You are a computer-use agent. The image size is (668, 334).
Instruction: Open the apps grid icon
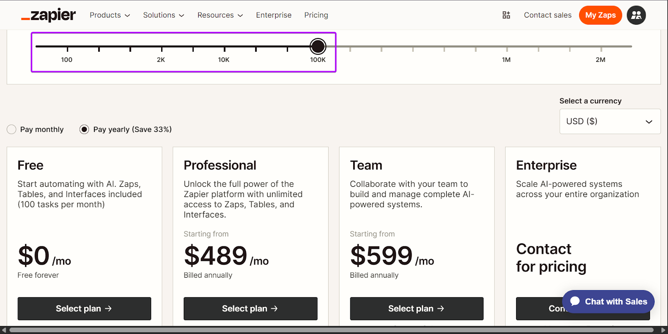pos(506,15)
